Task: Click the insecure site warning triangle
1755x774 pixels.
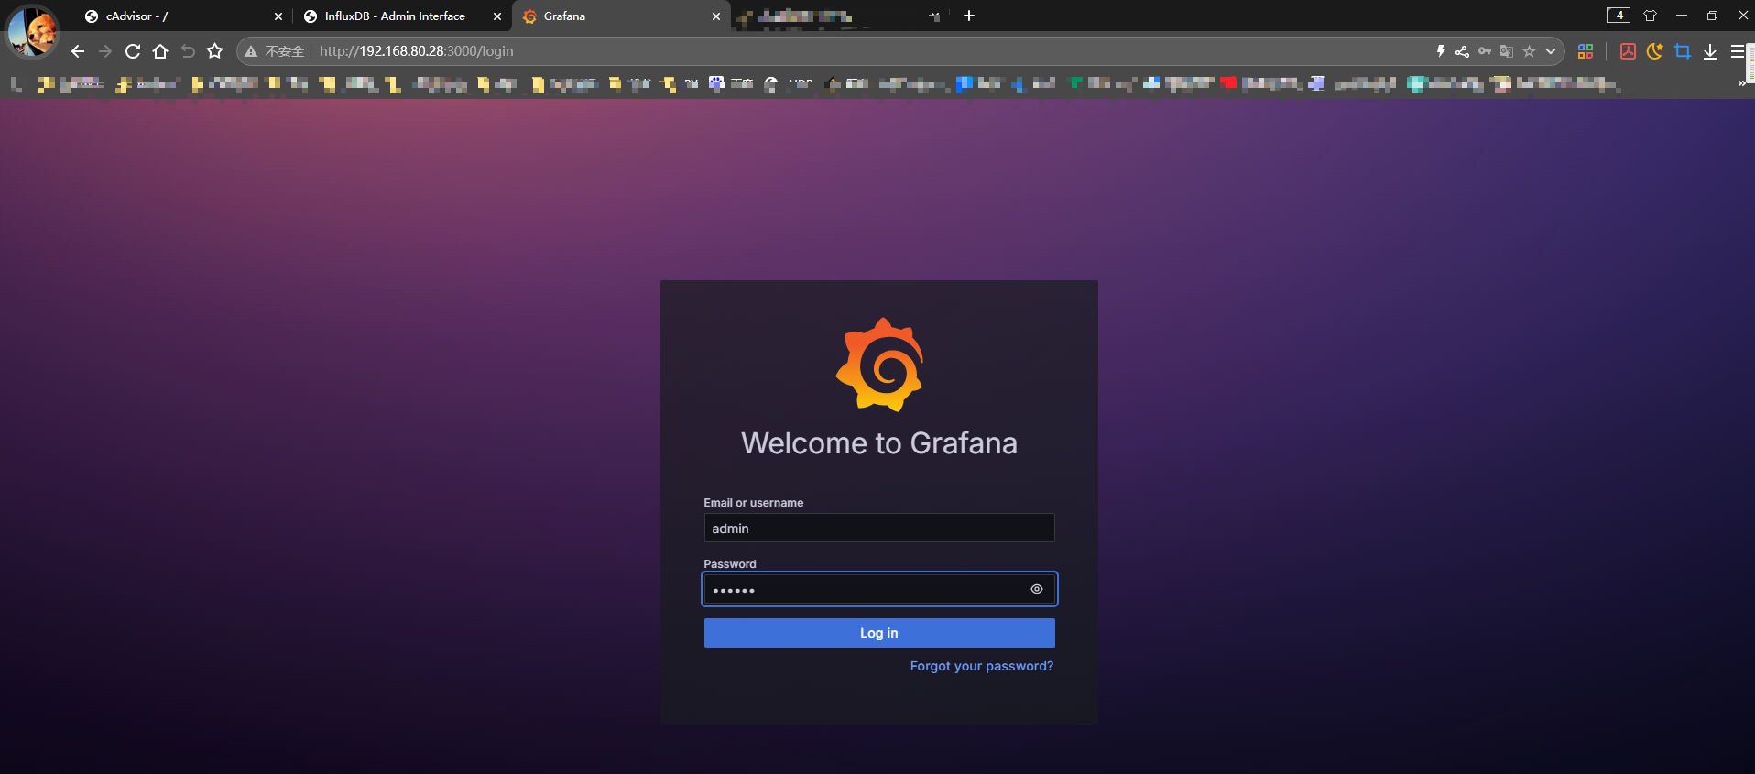Action: [x=251, y=51]
